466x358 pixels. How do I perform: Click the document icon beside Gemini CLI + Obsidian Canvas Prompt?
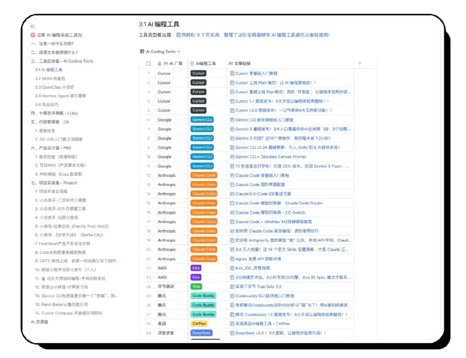232,157
